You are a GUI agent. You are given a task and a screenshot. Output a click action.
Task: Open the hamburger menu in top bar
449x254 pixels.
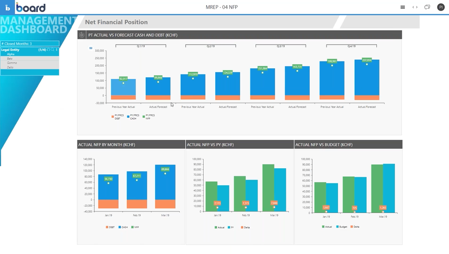coord(403,7)
